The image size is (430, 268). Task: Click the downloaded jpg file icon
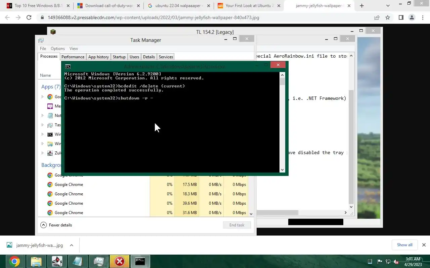(9, 245)
